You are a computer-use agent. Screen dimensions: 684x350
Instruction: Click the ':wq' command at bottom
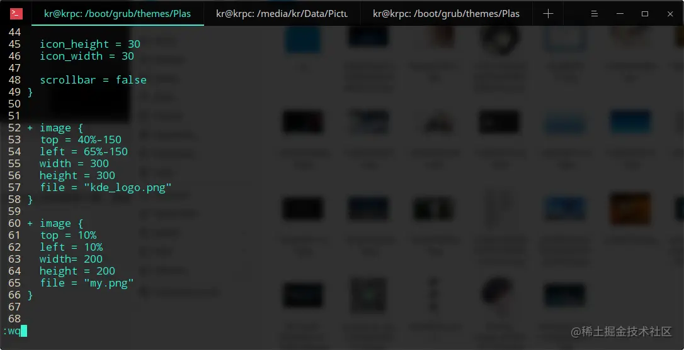tap(12, 331)
